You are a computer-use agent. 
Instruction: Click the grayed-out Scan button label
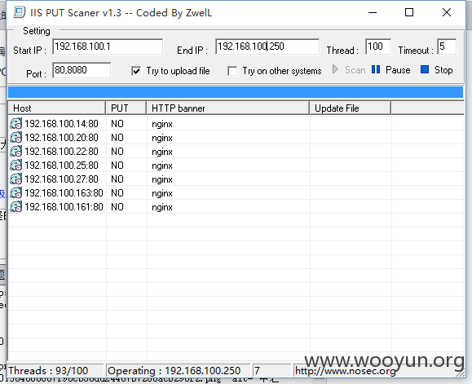tap(355, 70)
